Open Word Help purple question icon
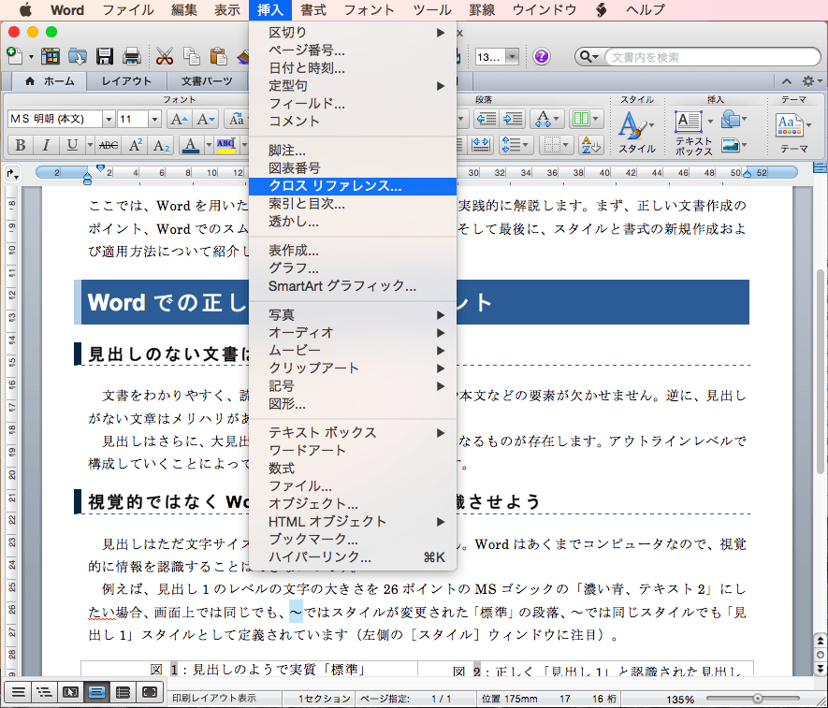The image size is (828, 708). [x=542, y=56]
